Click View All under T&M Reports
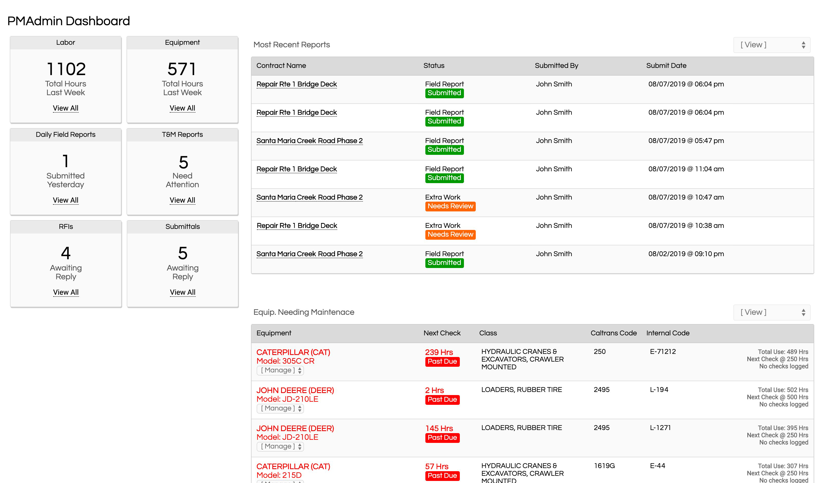Image resolution: width=825 pixels, height=483 pixels. pos(182,200)
